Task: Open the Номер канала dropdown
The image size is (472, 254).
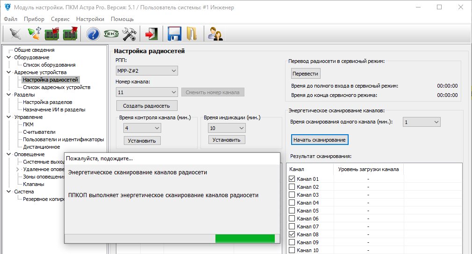Action: pos(147,92)
